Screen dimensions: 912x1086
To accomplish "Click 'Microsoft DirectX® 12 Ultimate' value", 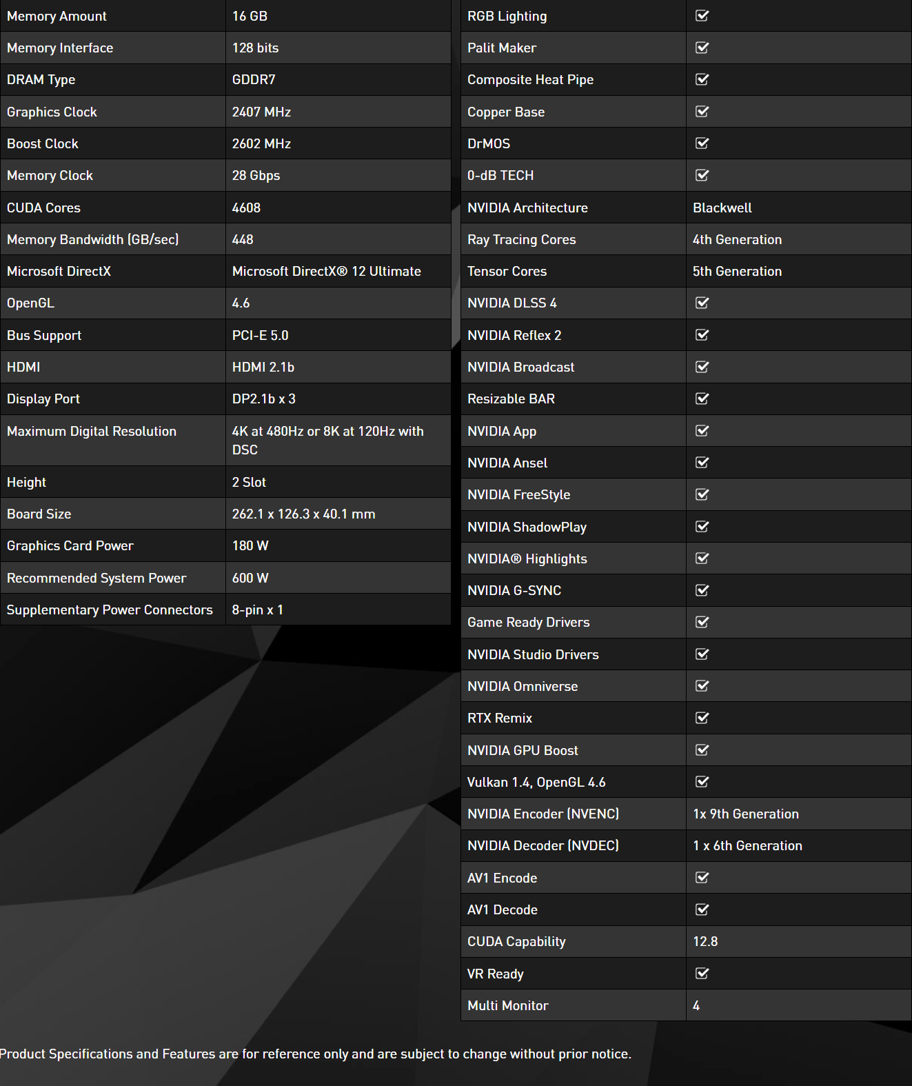I will pyautogui.click(x=327, y=271).
